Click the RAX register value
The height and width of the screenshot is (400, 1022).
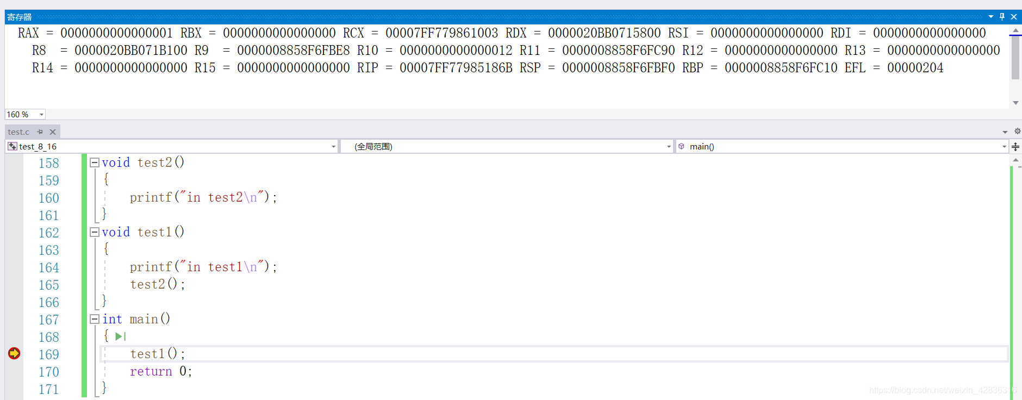116,33
